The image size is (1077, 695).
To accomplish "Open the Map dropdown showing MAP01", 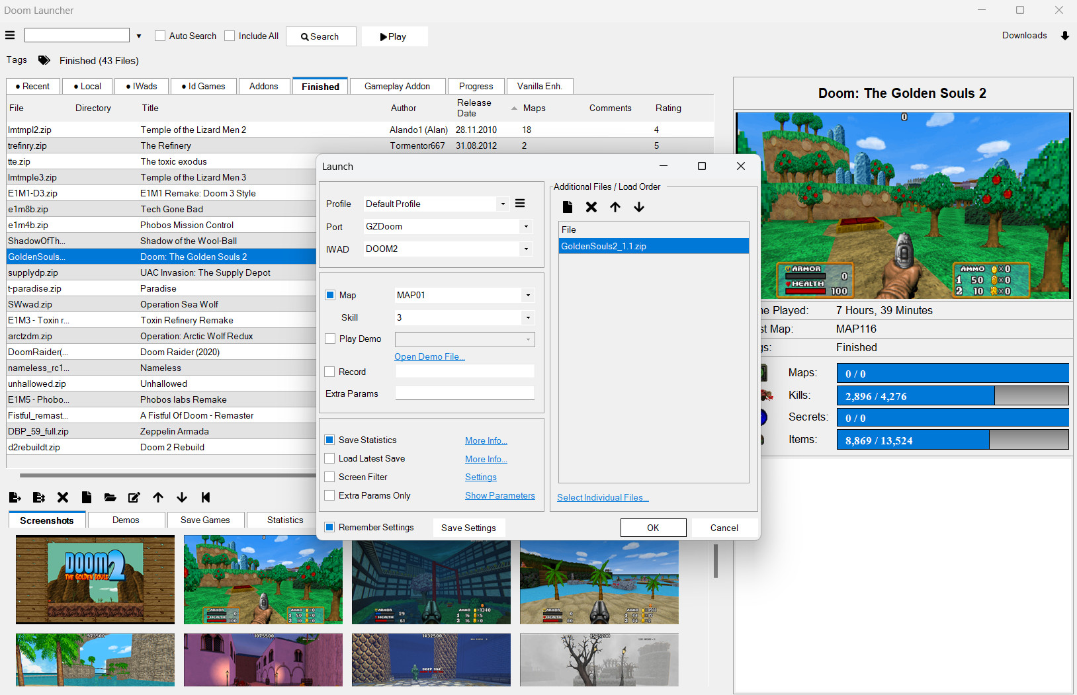I will 528,295.
